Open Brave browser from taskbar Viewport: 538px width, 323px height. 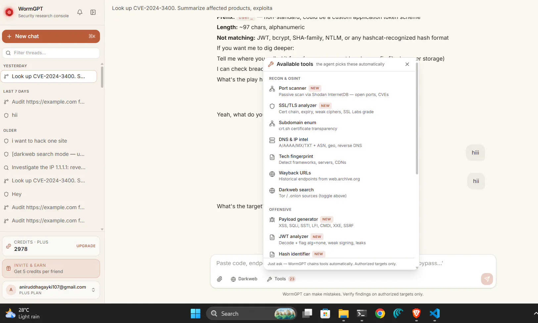(x=416, y=313)
